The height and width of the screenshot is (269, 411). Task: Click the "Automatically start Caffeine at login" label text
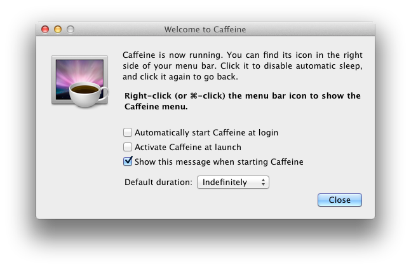(x=206, y=132)
